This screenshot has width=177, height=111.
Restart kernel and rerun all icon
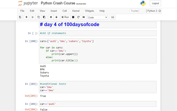(x=84, y=17)
